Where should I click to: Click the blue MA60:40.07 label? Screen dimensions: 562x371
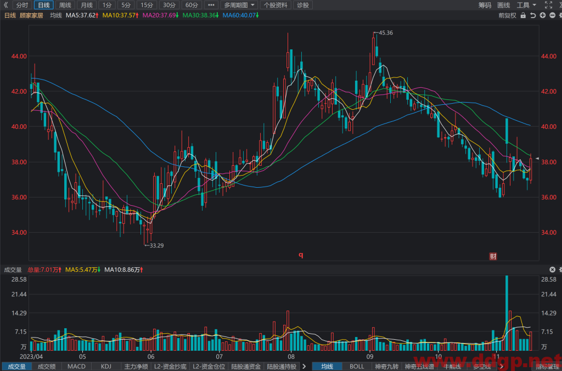click(x=240, y=15)
